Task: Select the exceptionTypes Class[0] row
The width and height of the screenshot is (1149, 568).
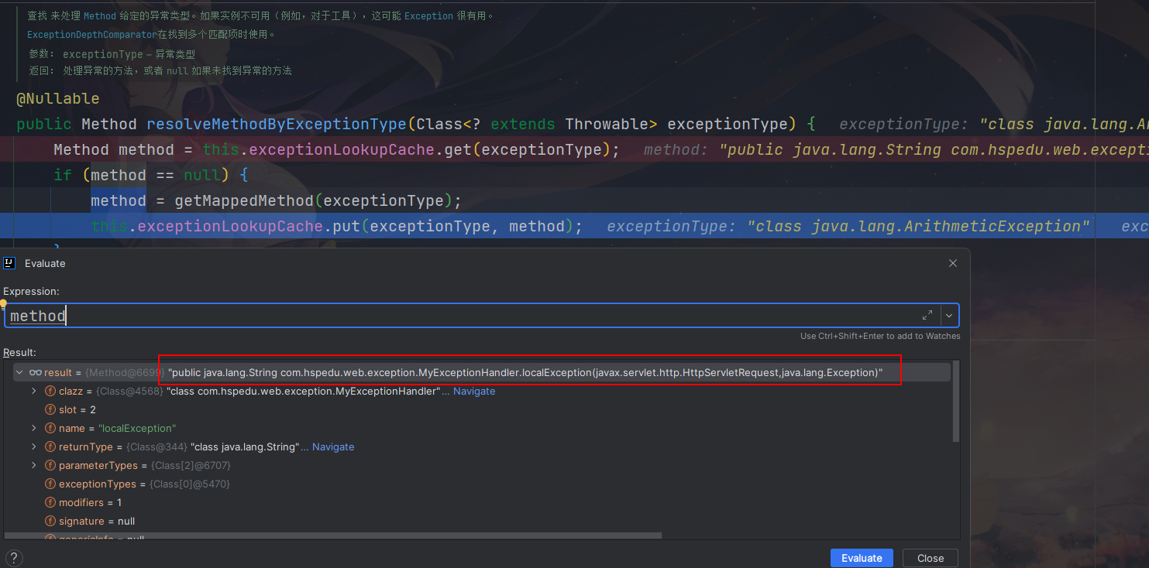Action: coord(480,484)
